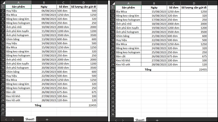The height and width of the screenshot is (122, 218).
Task: Click 'Ngày' header cell in left sheet
Action: pos(44,7)
